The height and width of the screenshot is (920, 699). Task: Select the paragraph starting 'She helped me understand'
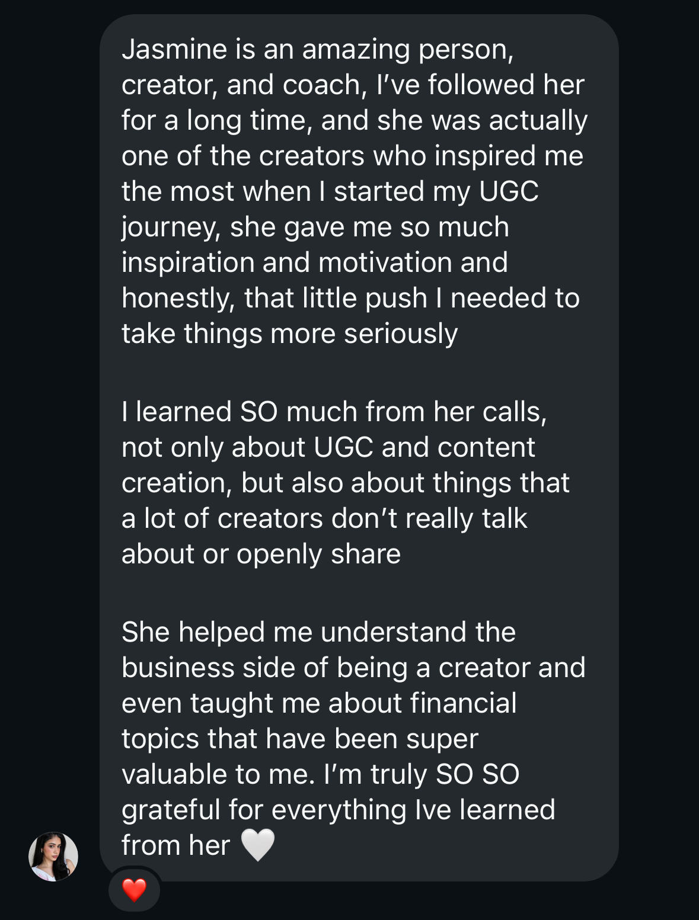click(x=353, y=739)
